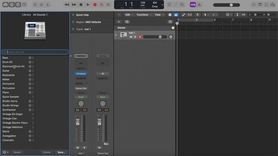Click Inst 1 Read automation mode
This screenshot has width=278, height=156.
click(81, 97)
